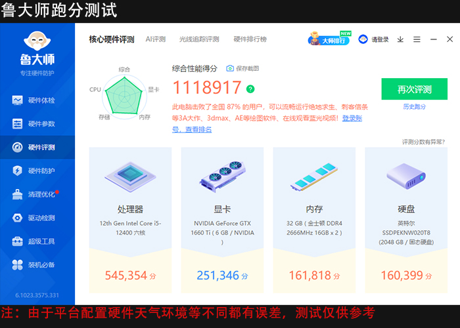Click the camera 保存截图 icon

coord(230,68)
